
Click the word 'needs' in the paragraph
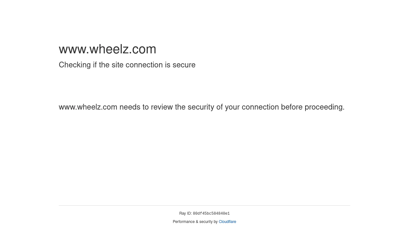click(x=130, y=107)
